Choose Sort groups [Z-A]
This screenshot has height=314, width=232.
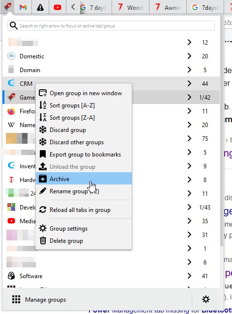[84, 118]
